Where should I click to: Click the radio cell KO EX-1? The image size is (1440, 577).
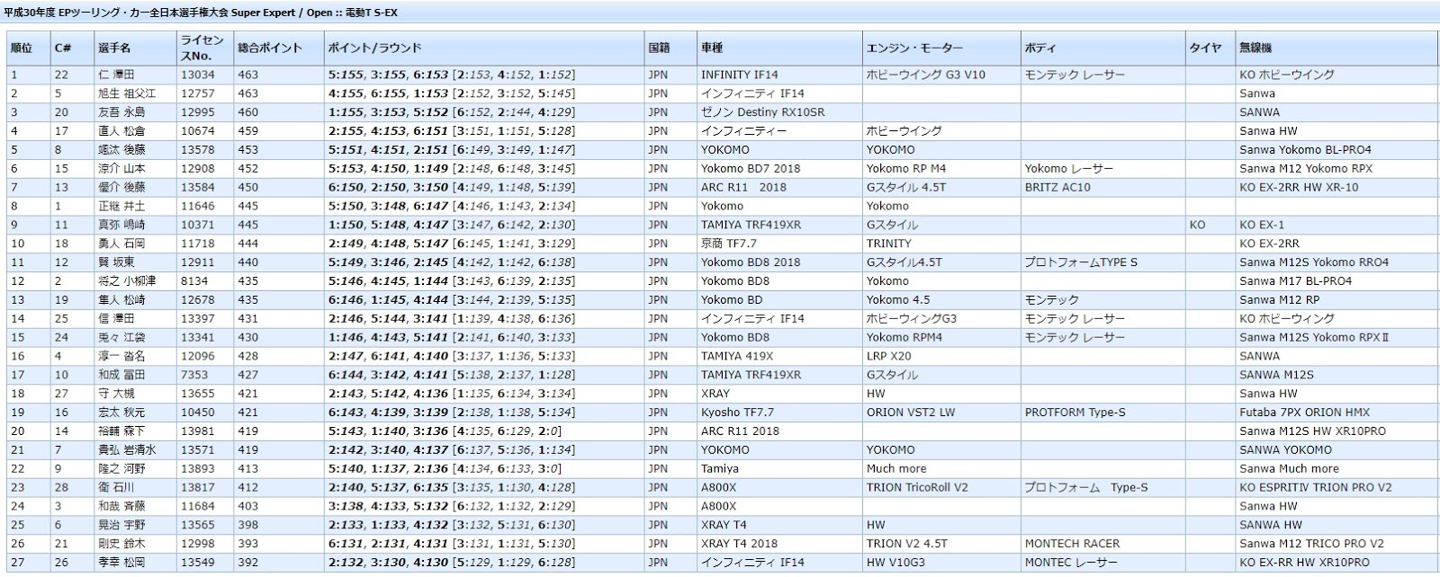tap(1262, 225)
